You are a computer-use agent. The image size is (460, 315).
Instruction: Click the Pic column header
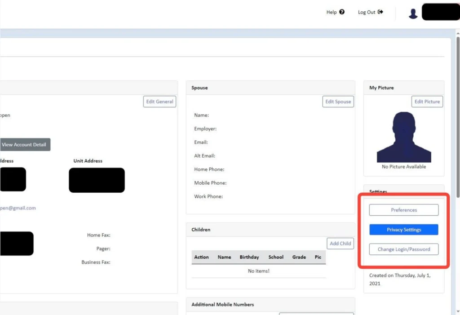click(x=318, y=257)
